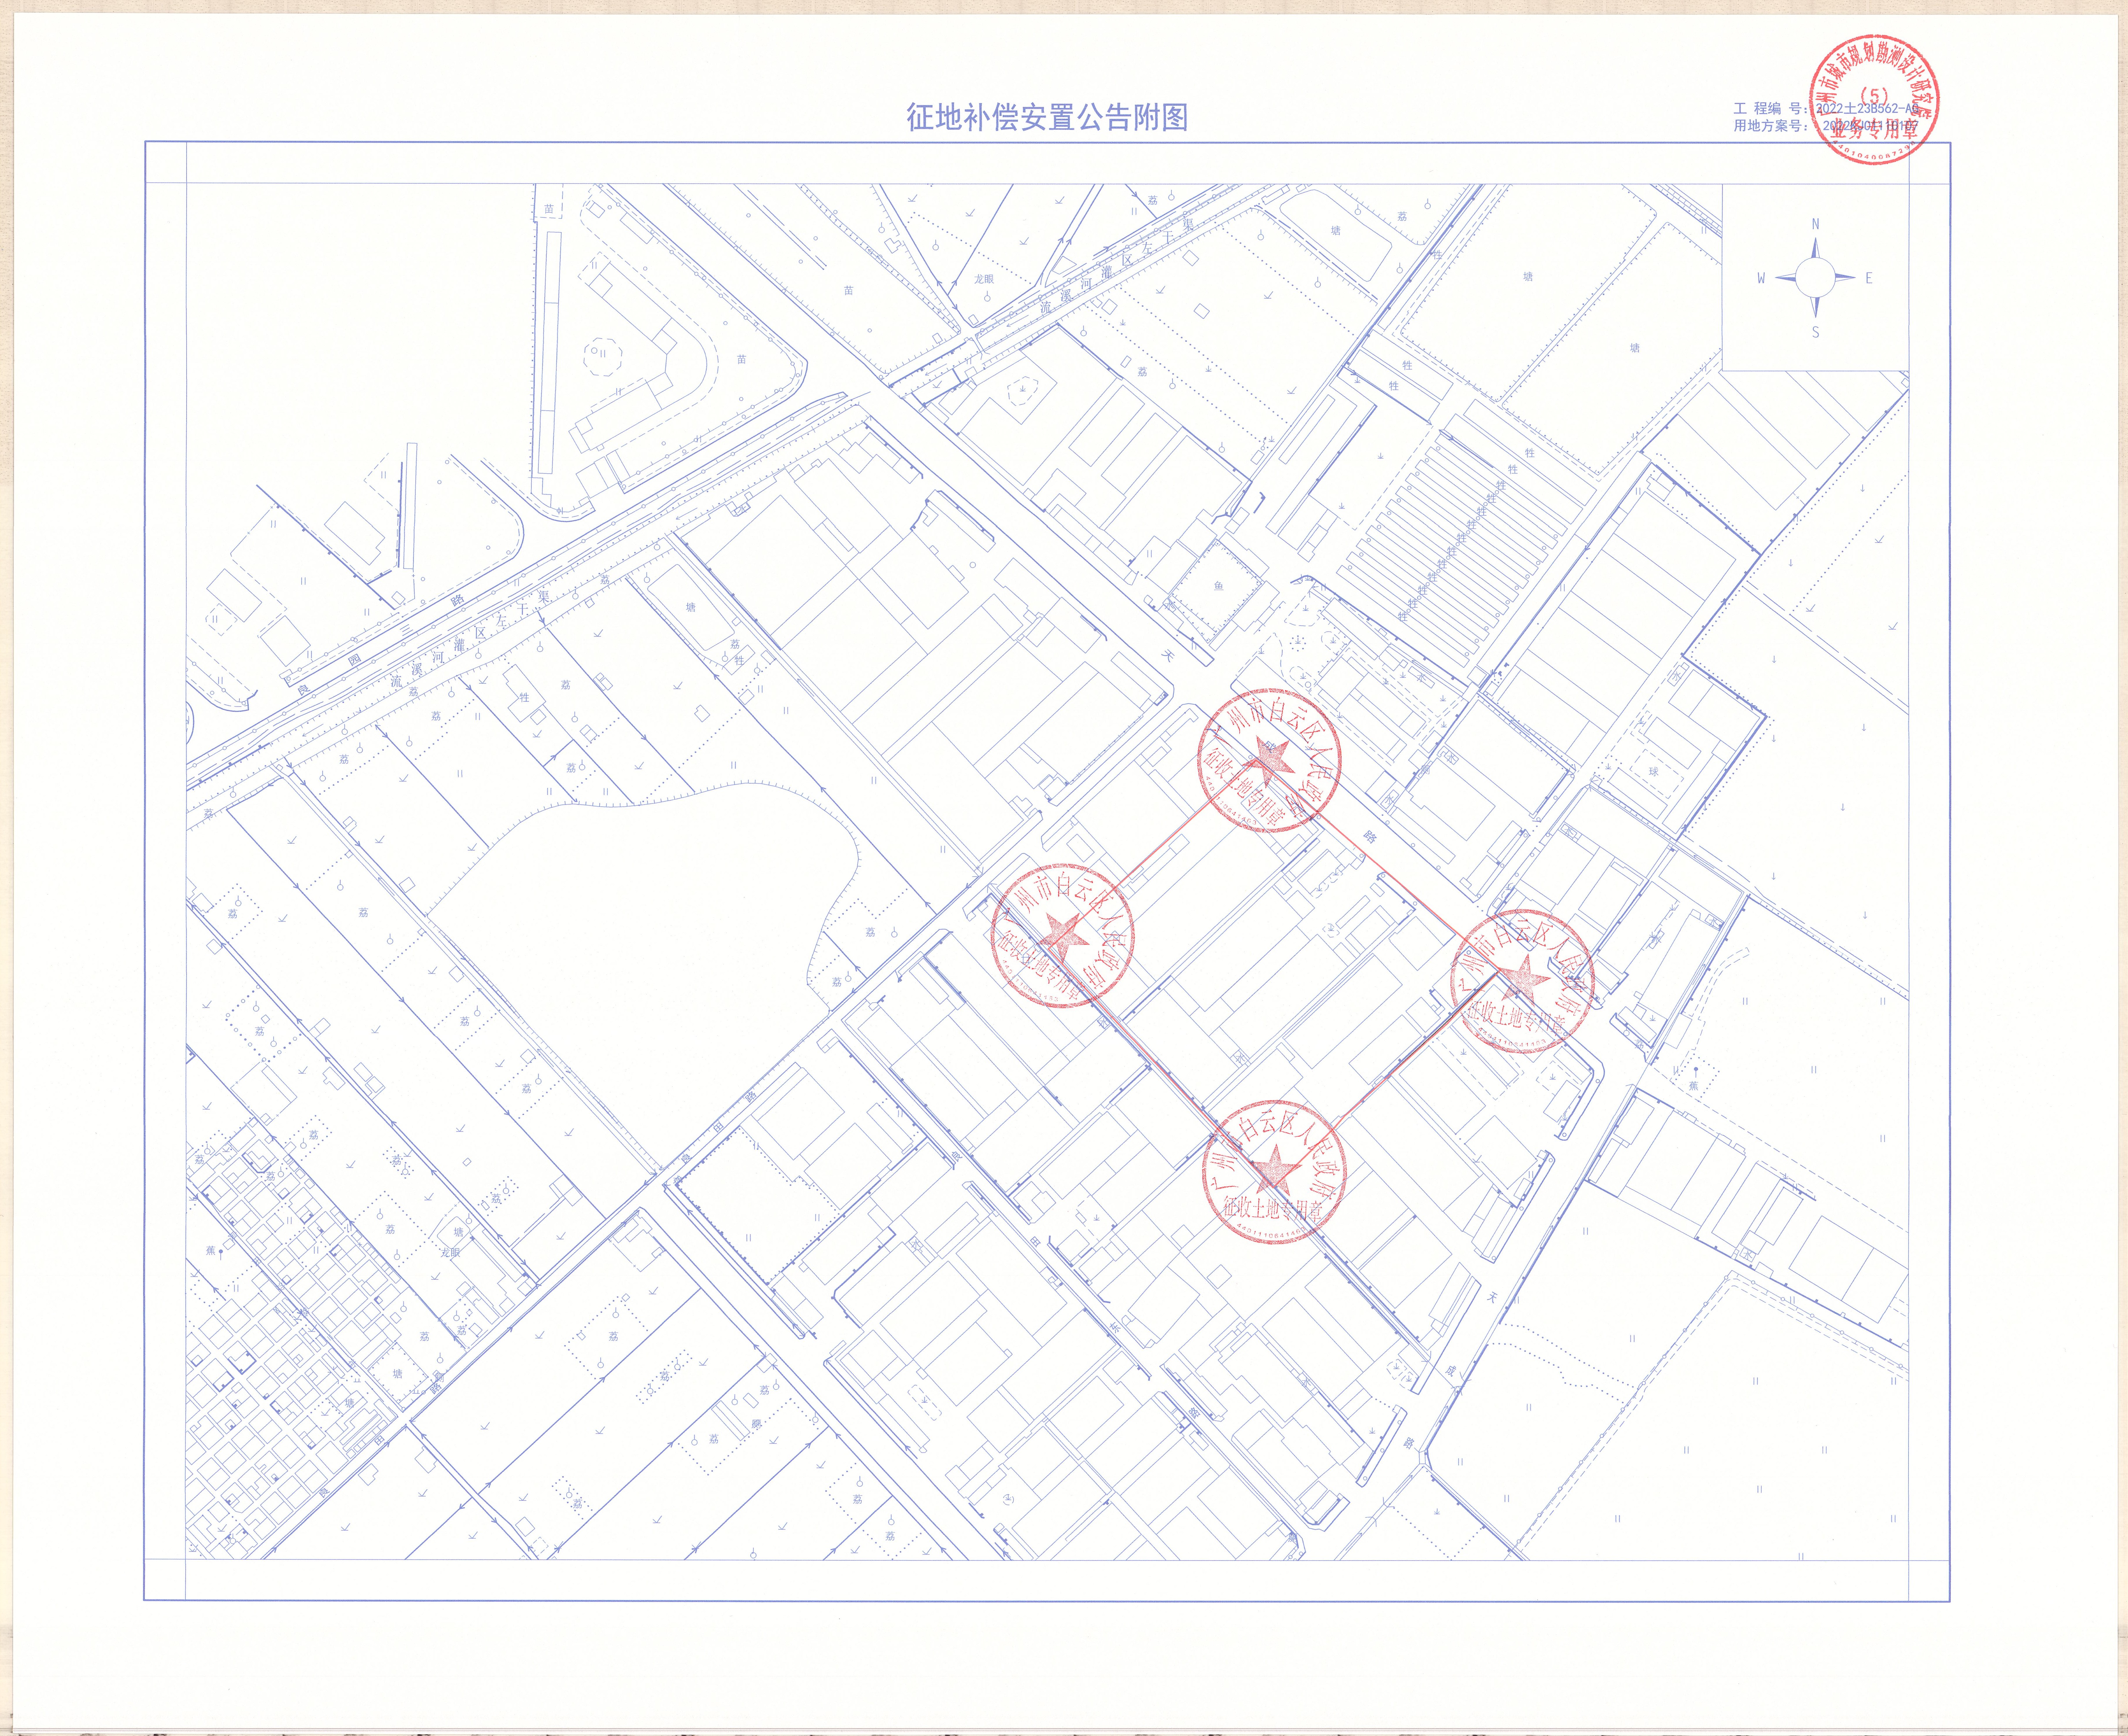Click the title 征地补偿安置公告附图
The height and width of the screenshot is (1736, 2128).
pyautogui.click(x=1047, y=117)
